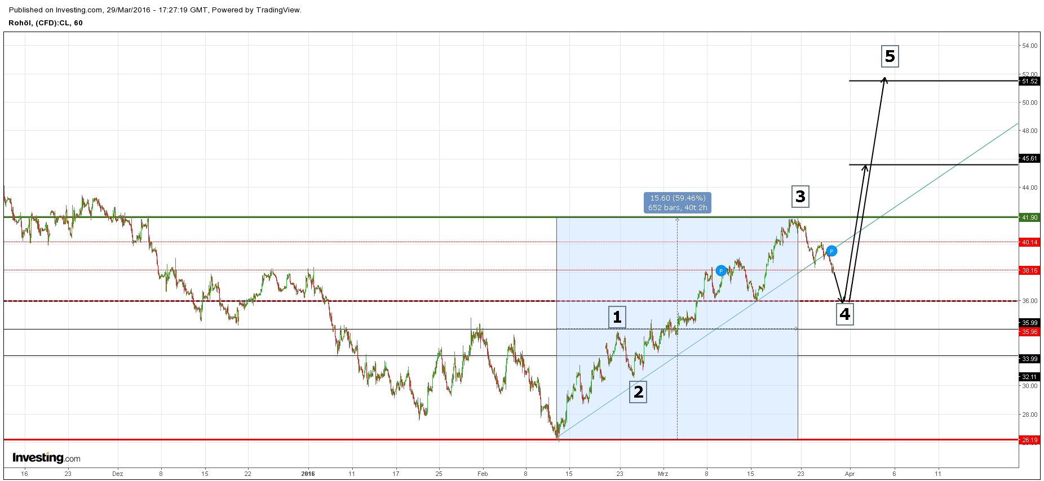
Task: Select the Apr label on time axis
Action: (x=850, y=474)
